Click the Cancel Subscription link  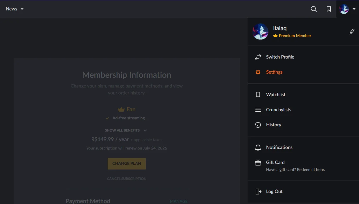pyautogui.click(x=127, y=179)
